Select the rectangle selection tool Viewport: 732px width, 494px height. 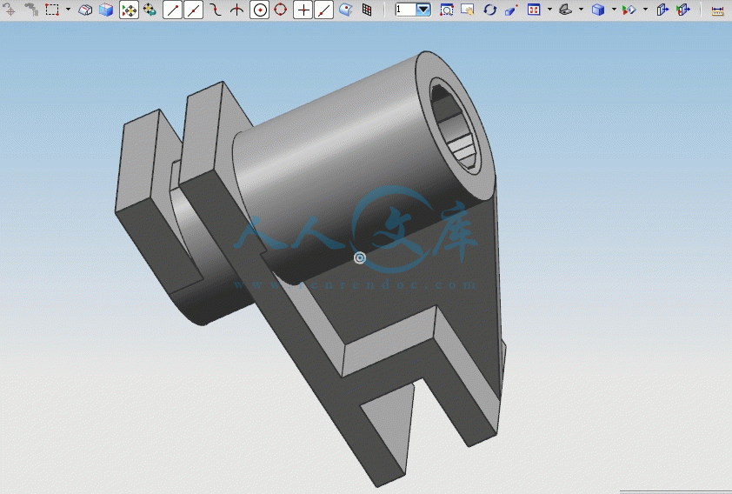tap(52, 10)
